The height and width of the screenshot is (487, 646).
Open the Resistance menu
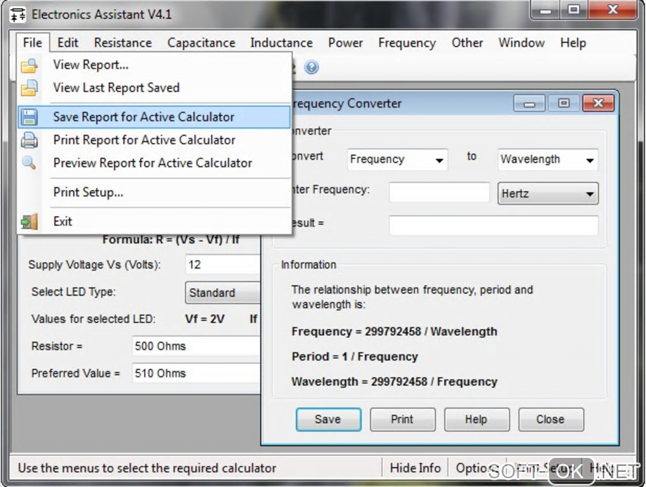coord(123,42)
